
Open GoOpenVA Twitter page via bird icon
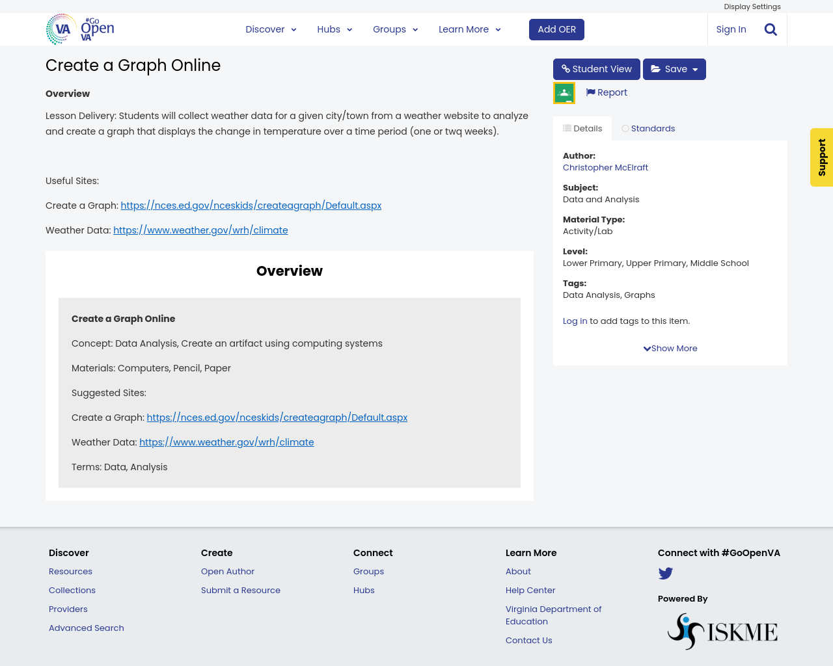pos(665,573)
